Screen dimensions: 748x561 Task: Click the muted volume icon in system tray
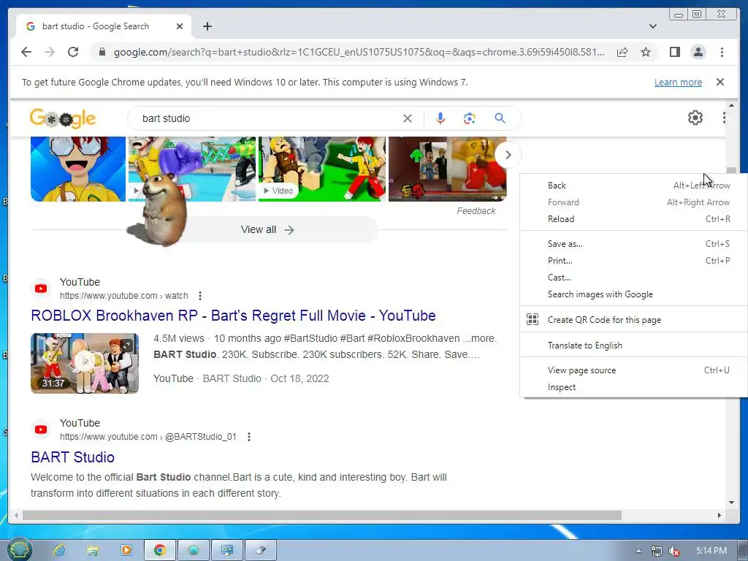pos(674,551)
